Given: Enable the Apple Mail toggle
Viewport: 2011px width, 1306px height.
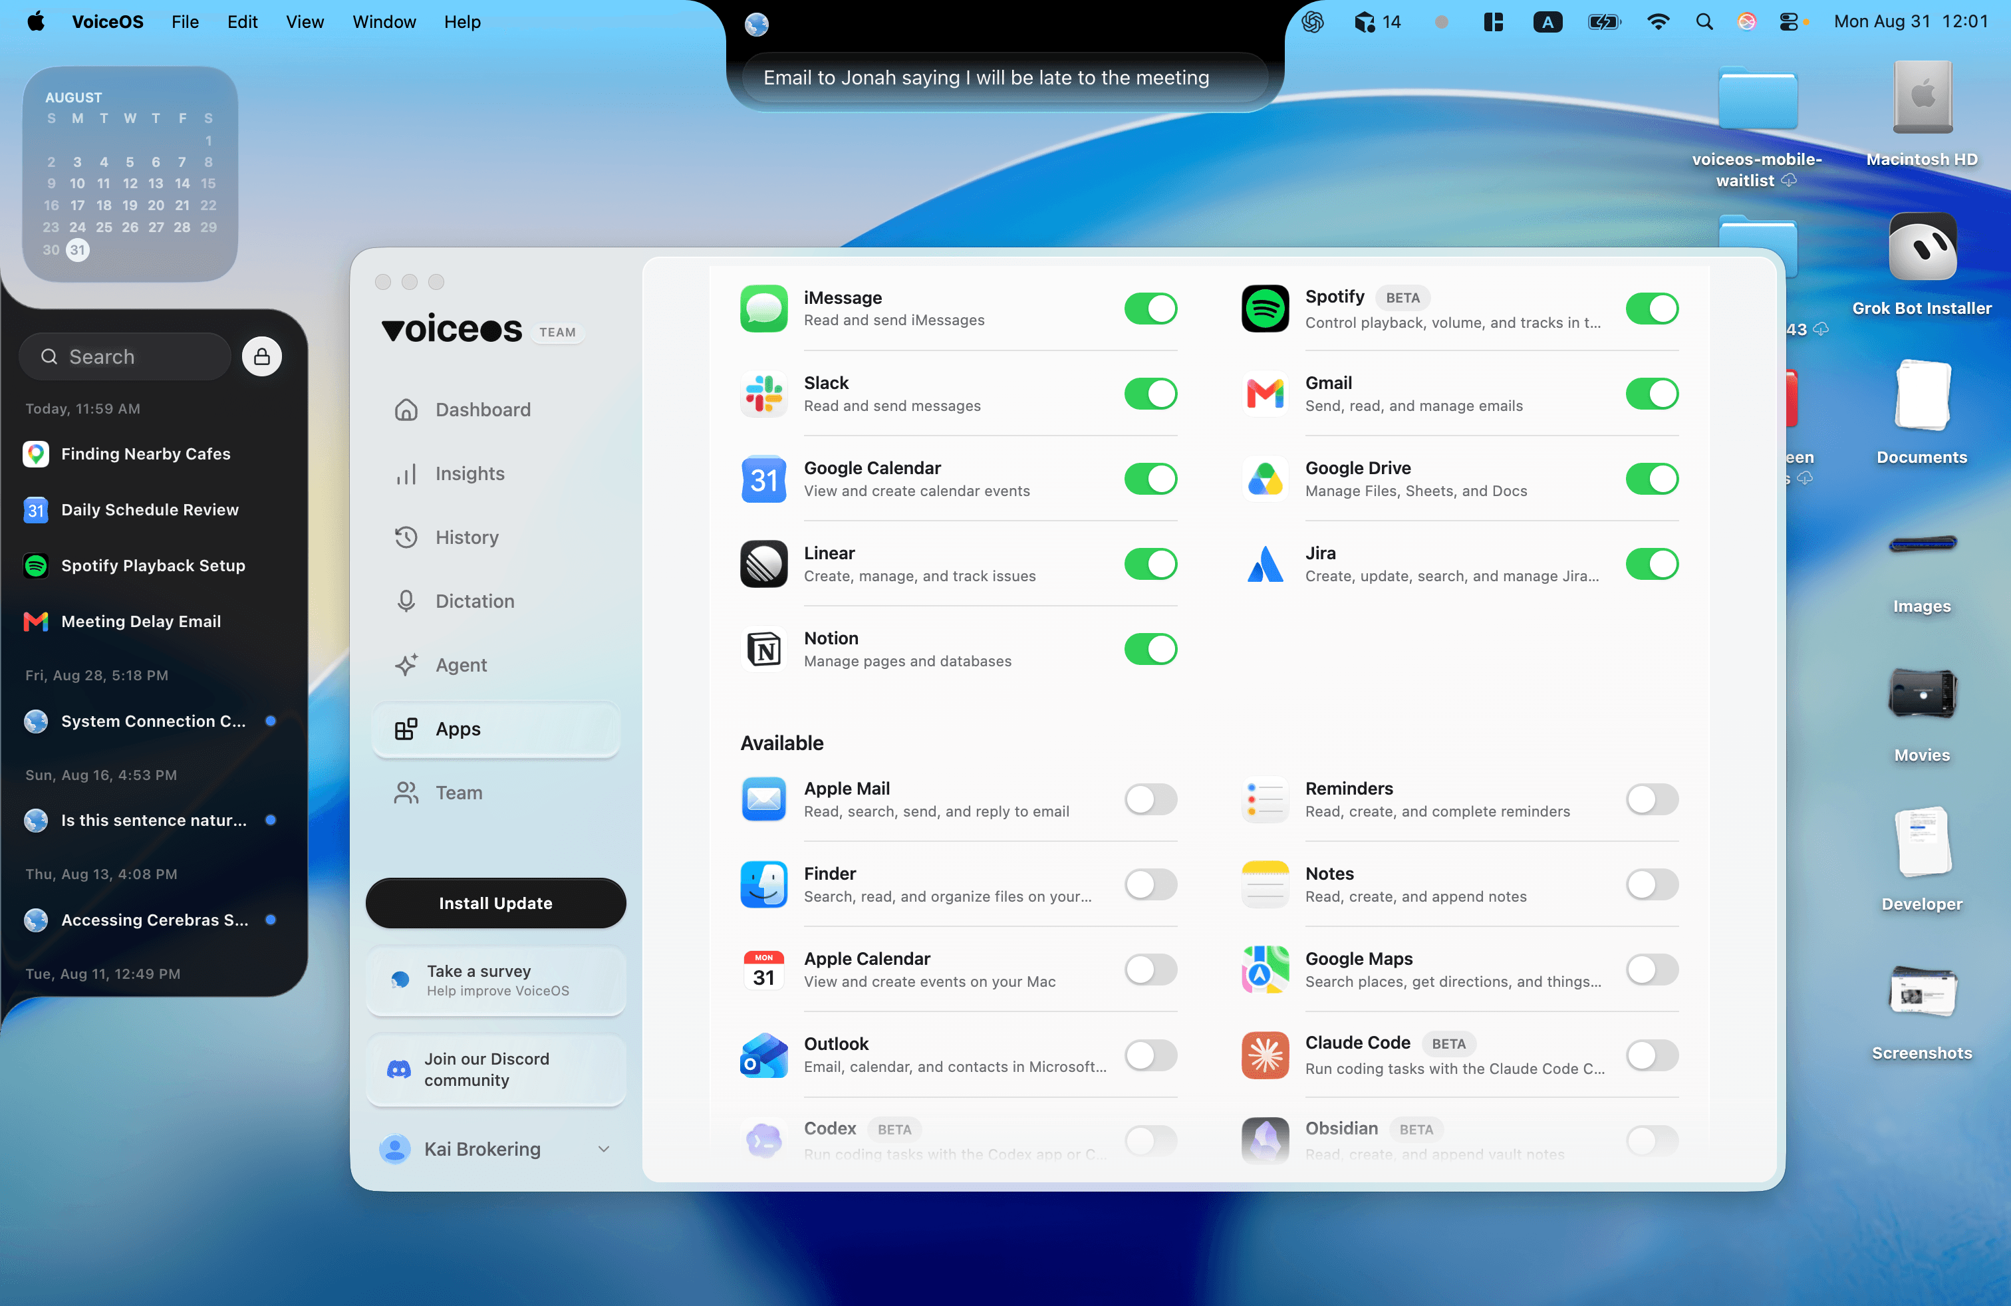Looking at the screenshot, I should coord(1150,799).
